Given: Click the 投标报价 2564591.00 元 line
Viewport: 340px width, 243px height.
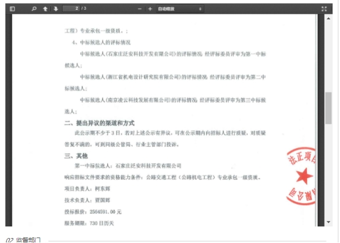Looking at the screenshot, I should pos(93,212).
